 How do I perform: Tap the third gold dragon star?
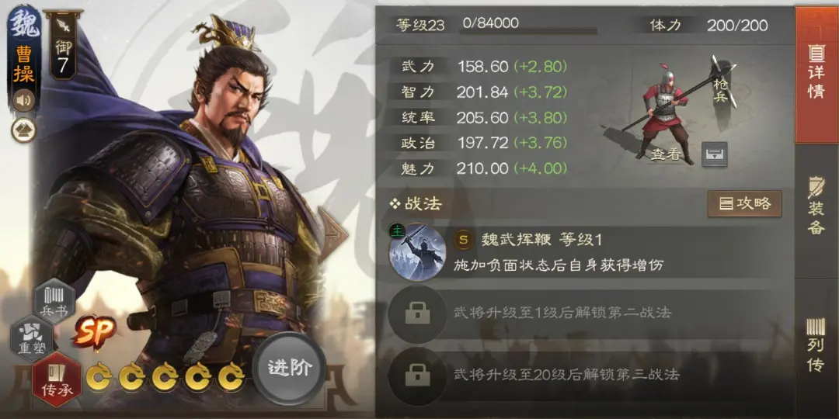[x=165, y=376]
